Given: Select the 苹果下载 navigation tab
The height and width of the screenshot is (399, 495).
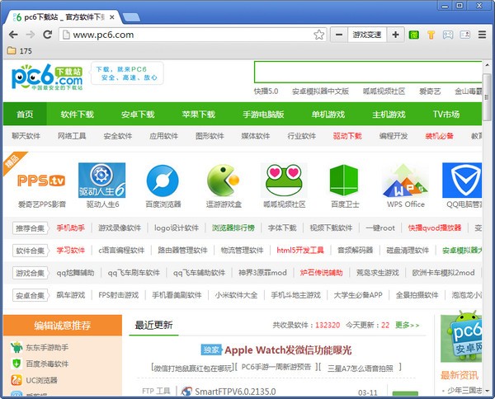Looking at the screenshot, I should coord(199,114).
